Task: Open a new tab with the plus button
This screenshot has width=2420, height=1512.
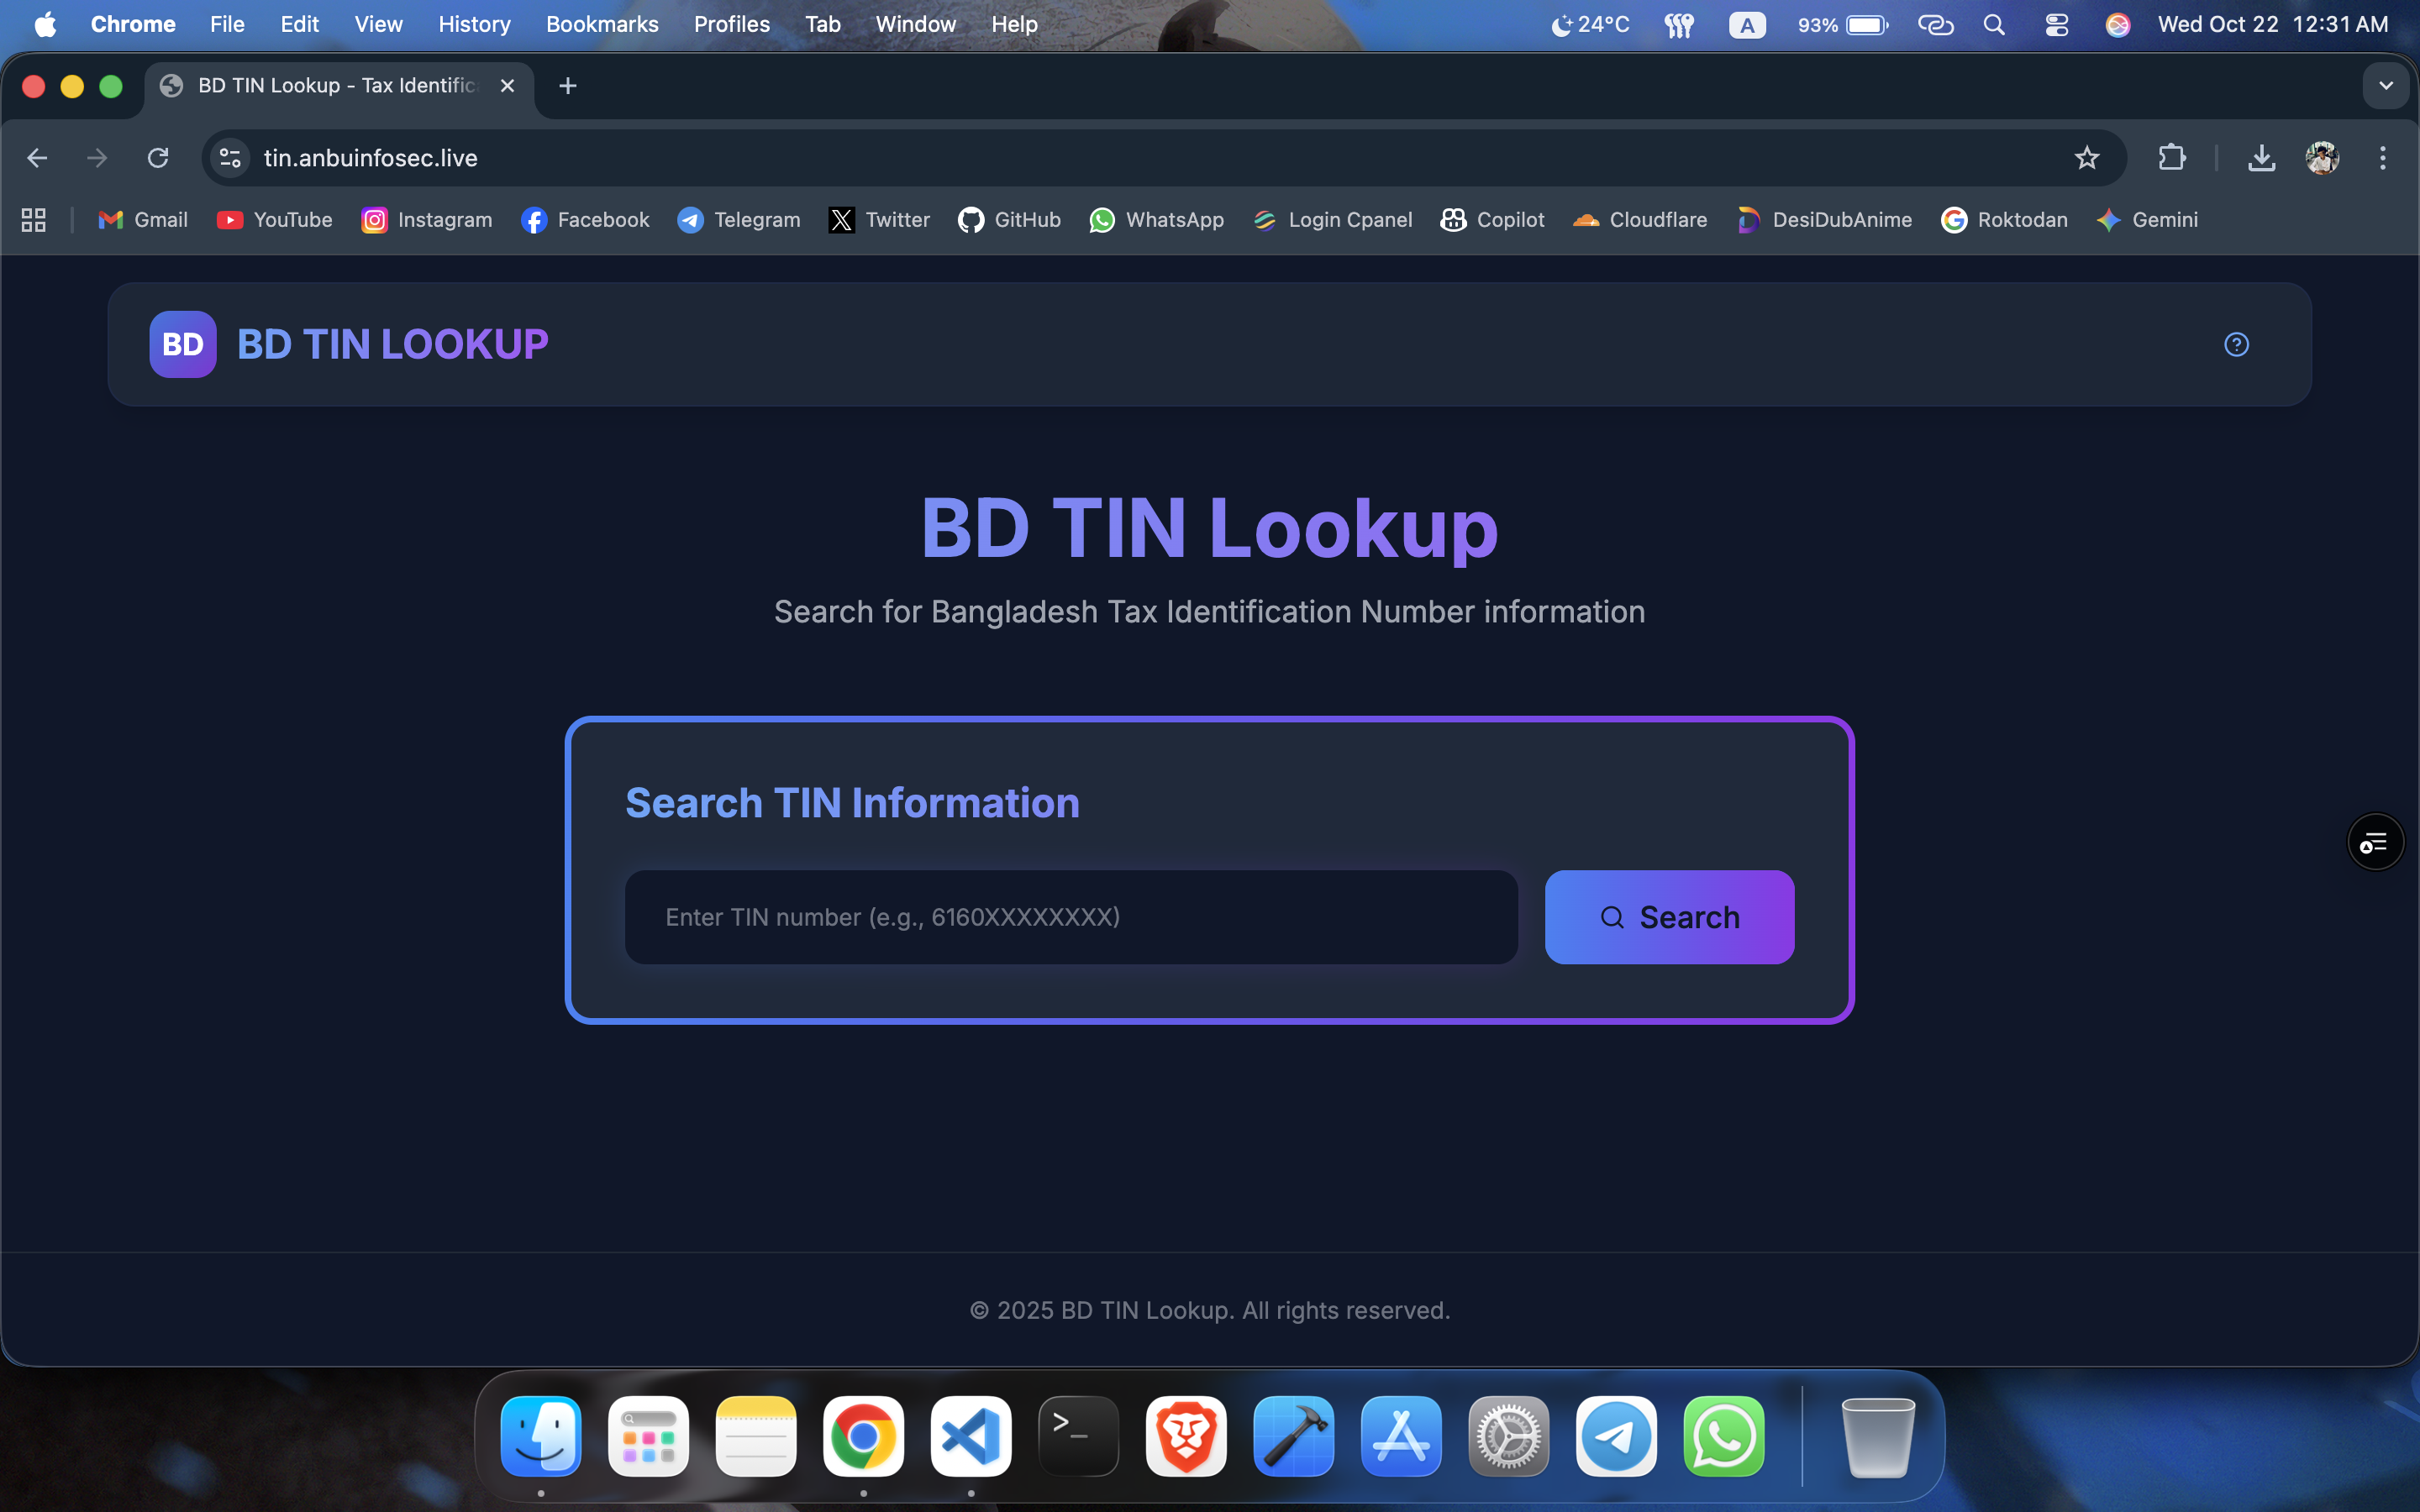Action: 568,85
